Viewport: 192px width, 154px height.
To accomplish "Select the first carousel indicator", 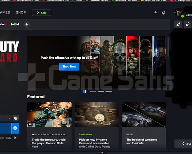I will click(x=93, y=92).
